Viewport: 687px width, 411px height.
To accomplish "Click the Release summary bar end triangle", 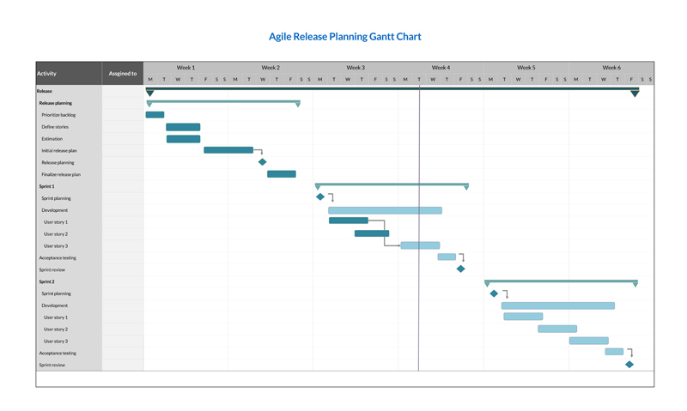I will tap(635, 93).
